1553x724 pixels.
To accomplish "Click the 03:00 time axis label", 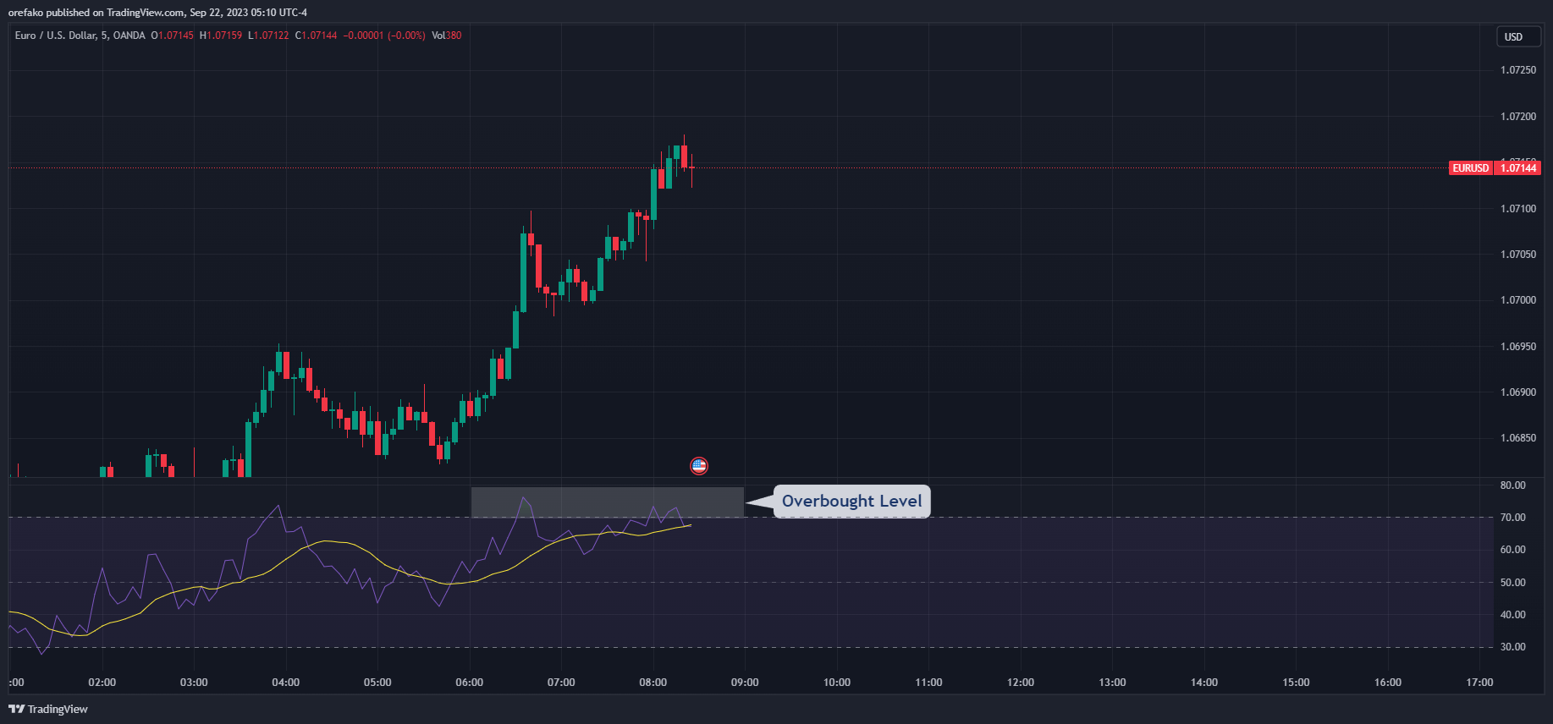I will [194, 683].
